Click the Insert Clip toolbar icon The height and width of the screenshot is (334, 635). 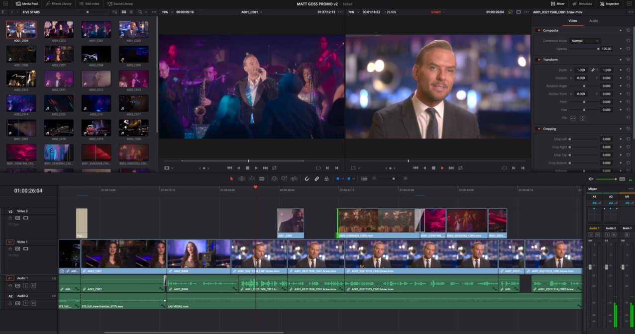click(x=274, y=178)
